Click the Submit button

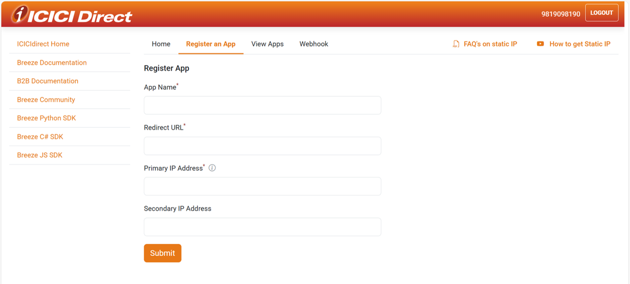click(x=162, y=253)
